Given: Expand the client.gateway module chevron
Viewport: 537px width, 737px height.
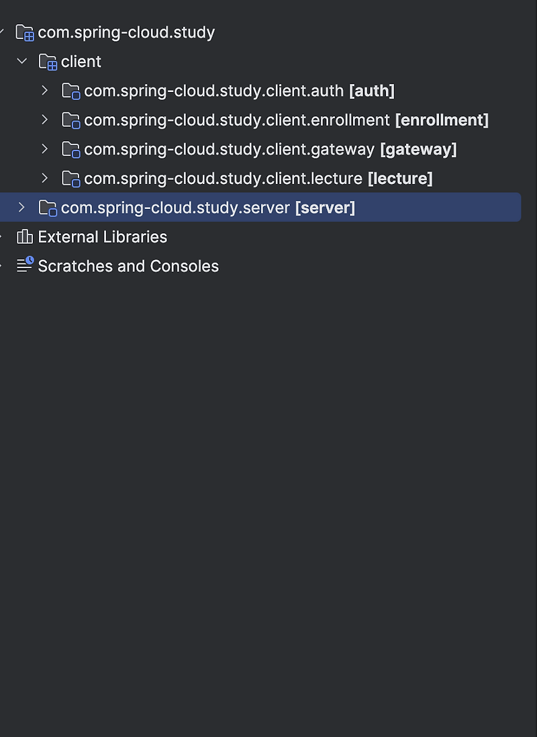Looking at the screenshot, I should (45, 148).
